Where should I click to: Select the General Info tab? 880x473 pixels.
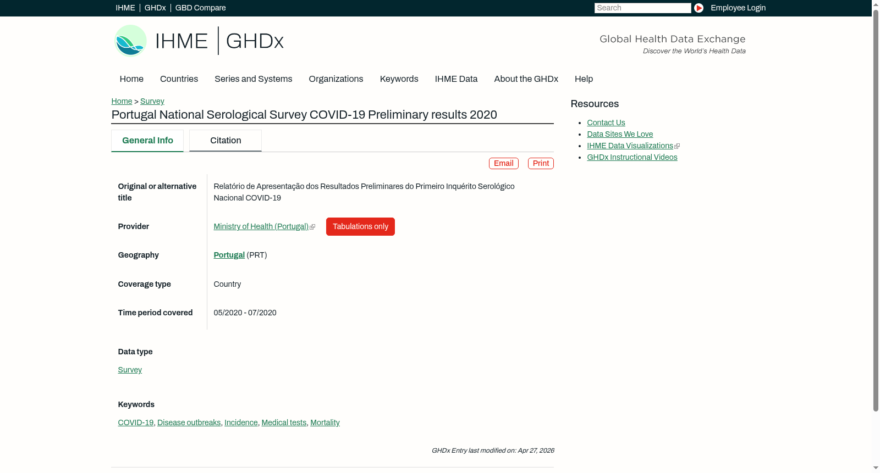pyautogui.click(x=147, y=141)
